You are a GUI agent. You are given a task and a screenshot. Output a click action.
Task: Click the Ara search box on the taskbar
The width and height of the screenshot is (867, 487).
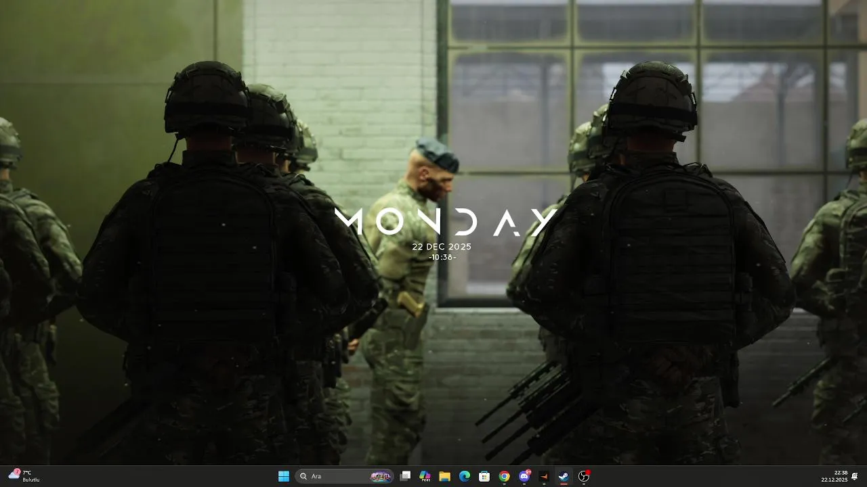pyautogui.click(x=345, y=476)
